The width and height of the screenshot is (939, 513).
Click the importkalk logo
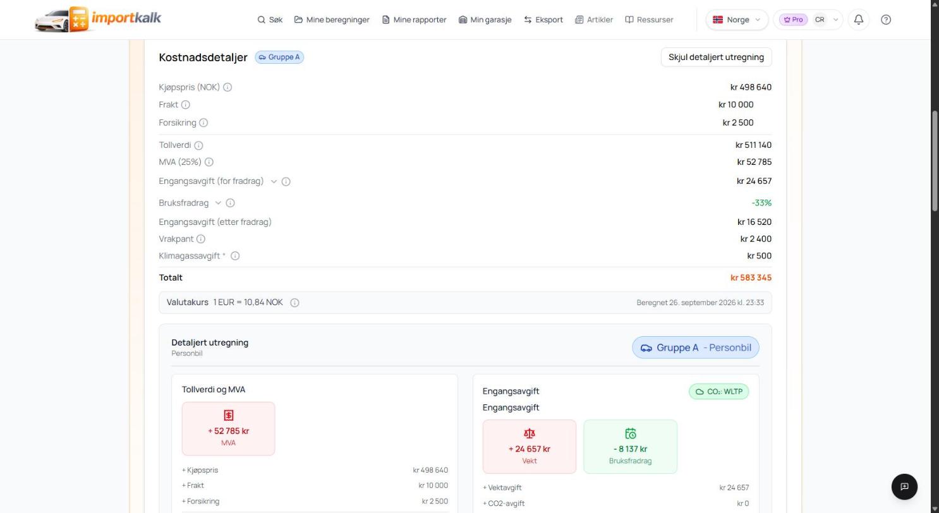(x=98, y=20)
